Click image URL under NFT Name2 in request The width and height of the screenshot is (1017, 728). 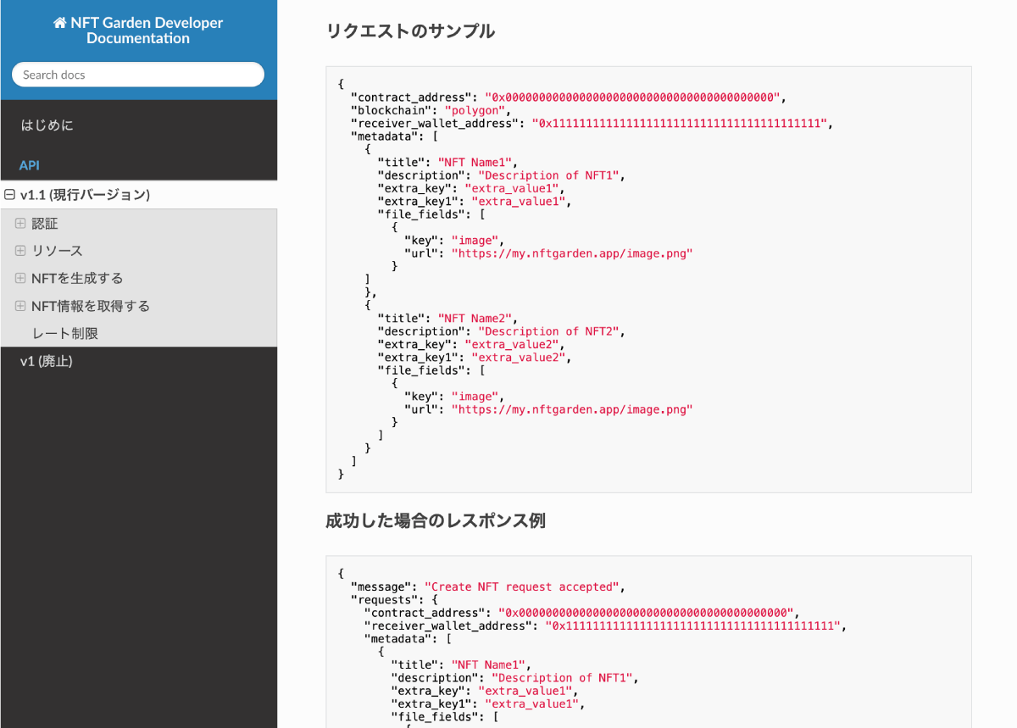click(572, 409)
